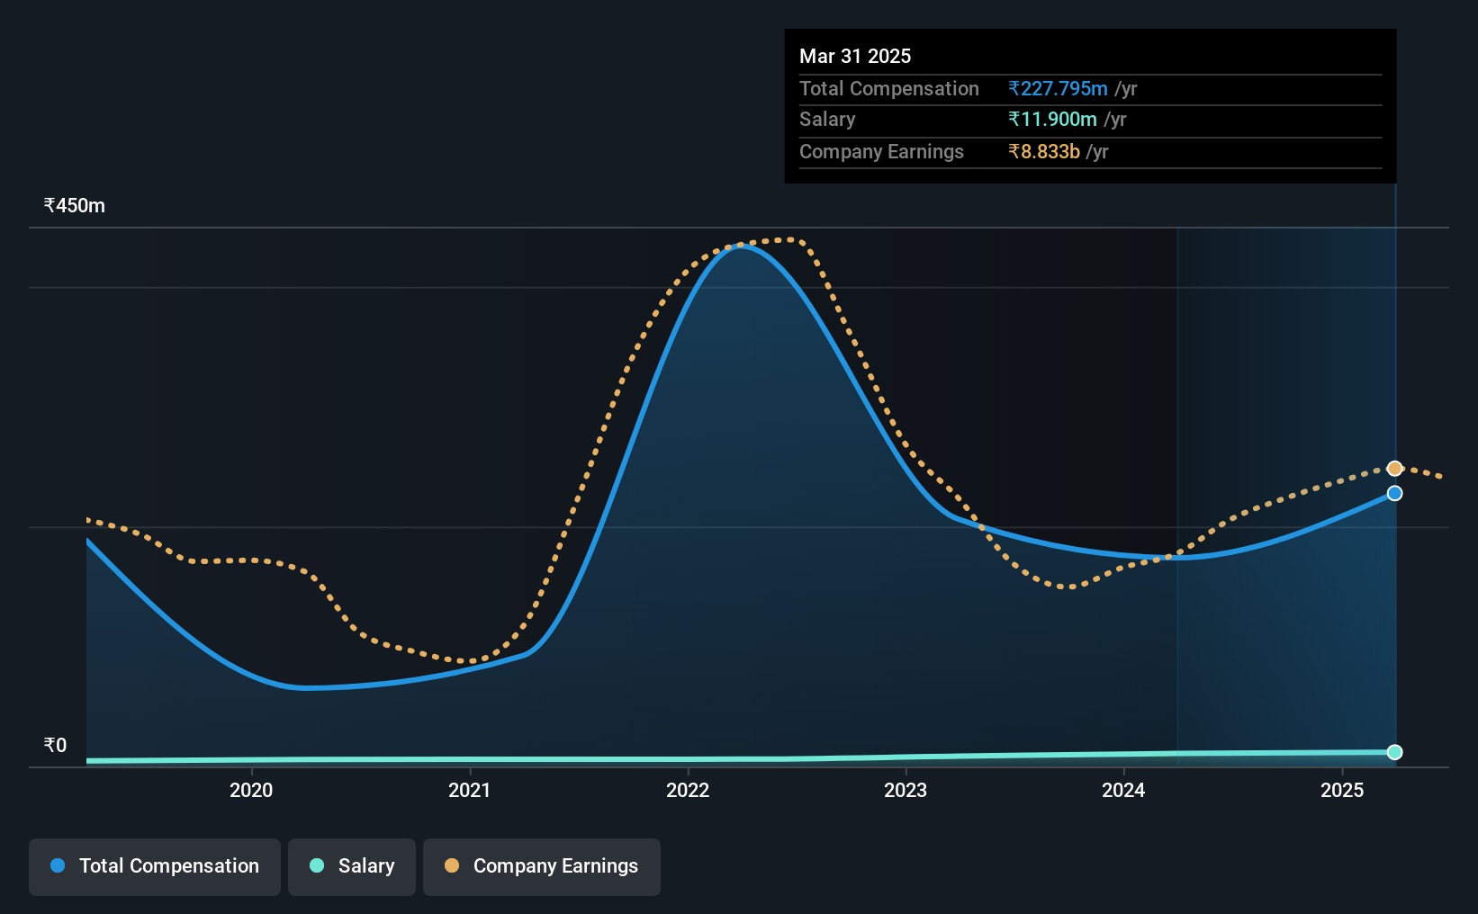Click the 2024 x-axis label
The width and height of the screenshot is (1478, 914).
[x=1123, y=790]
